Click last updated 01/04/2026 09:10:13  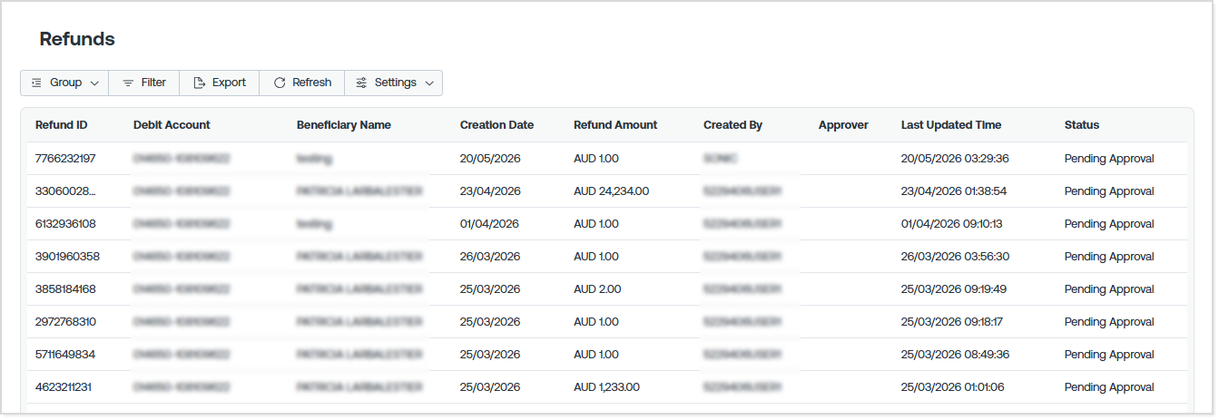click(x=952, y=224)
